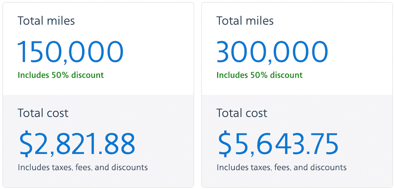This screenshot has width=395, height=189.
Task: Click the leading 1 of the 150,000 figure
Action: pyautogui.click(x=23, y=52)
